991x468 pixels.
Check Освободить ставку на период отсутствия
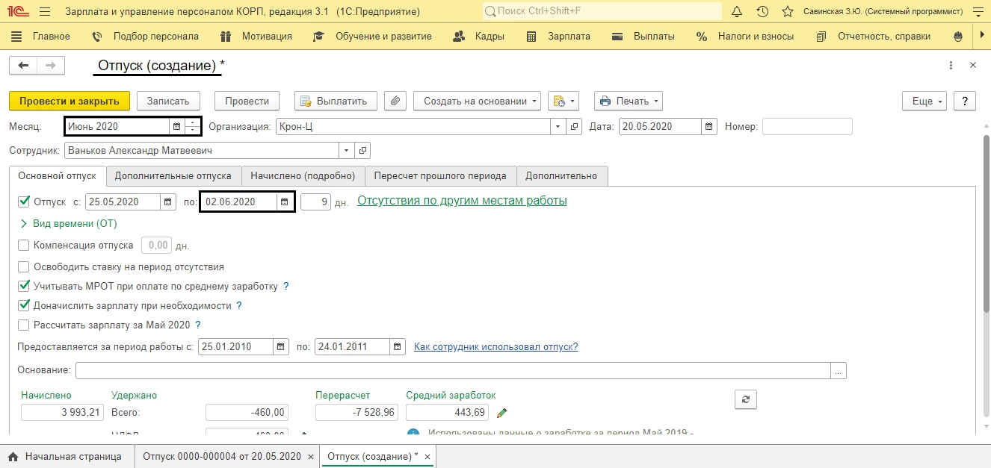[24, 266]
